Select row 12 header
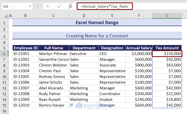Screen dimensions: 187x114 click(4, 88)
